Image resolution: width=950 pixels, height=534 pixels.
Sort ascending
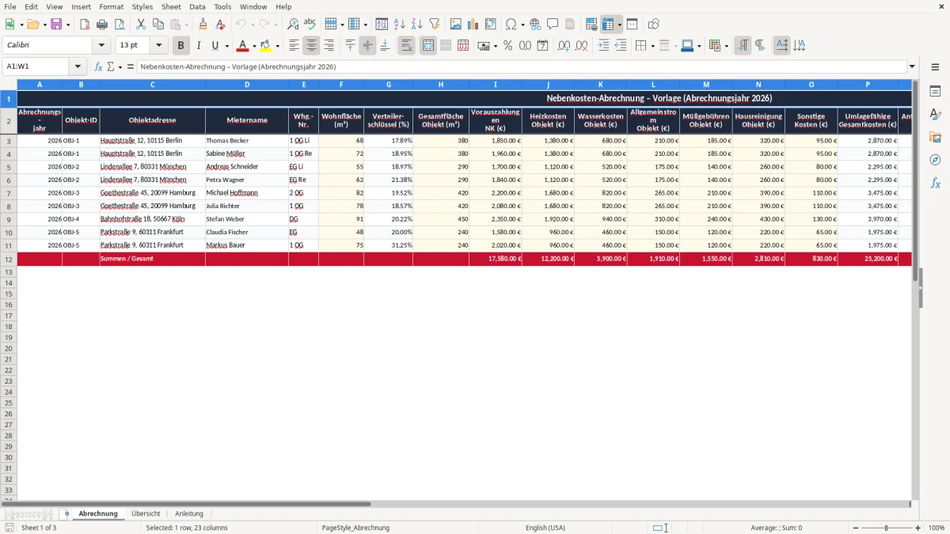click(400, 25)
